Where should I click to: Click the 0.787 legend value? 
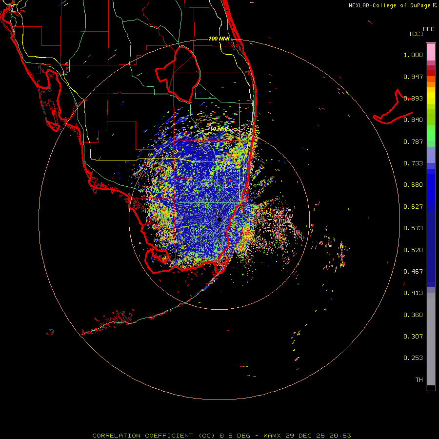(413, 141)
